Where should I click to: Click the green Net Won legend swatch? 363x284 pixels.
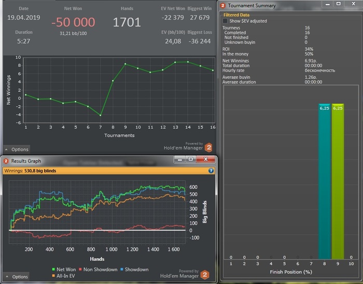pyautogui.click(x=53, y=269)
